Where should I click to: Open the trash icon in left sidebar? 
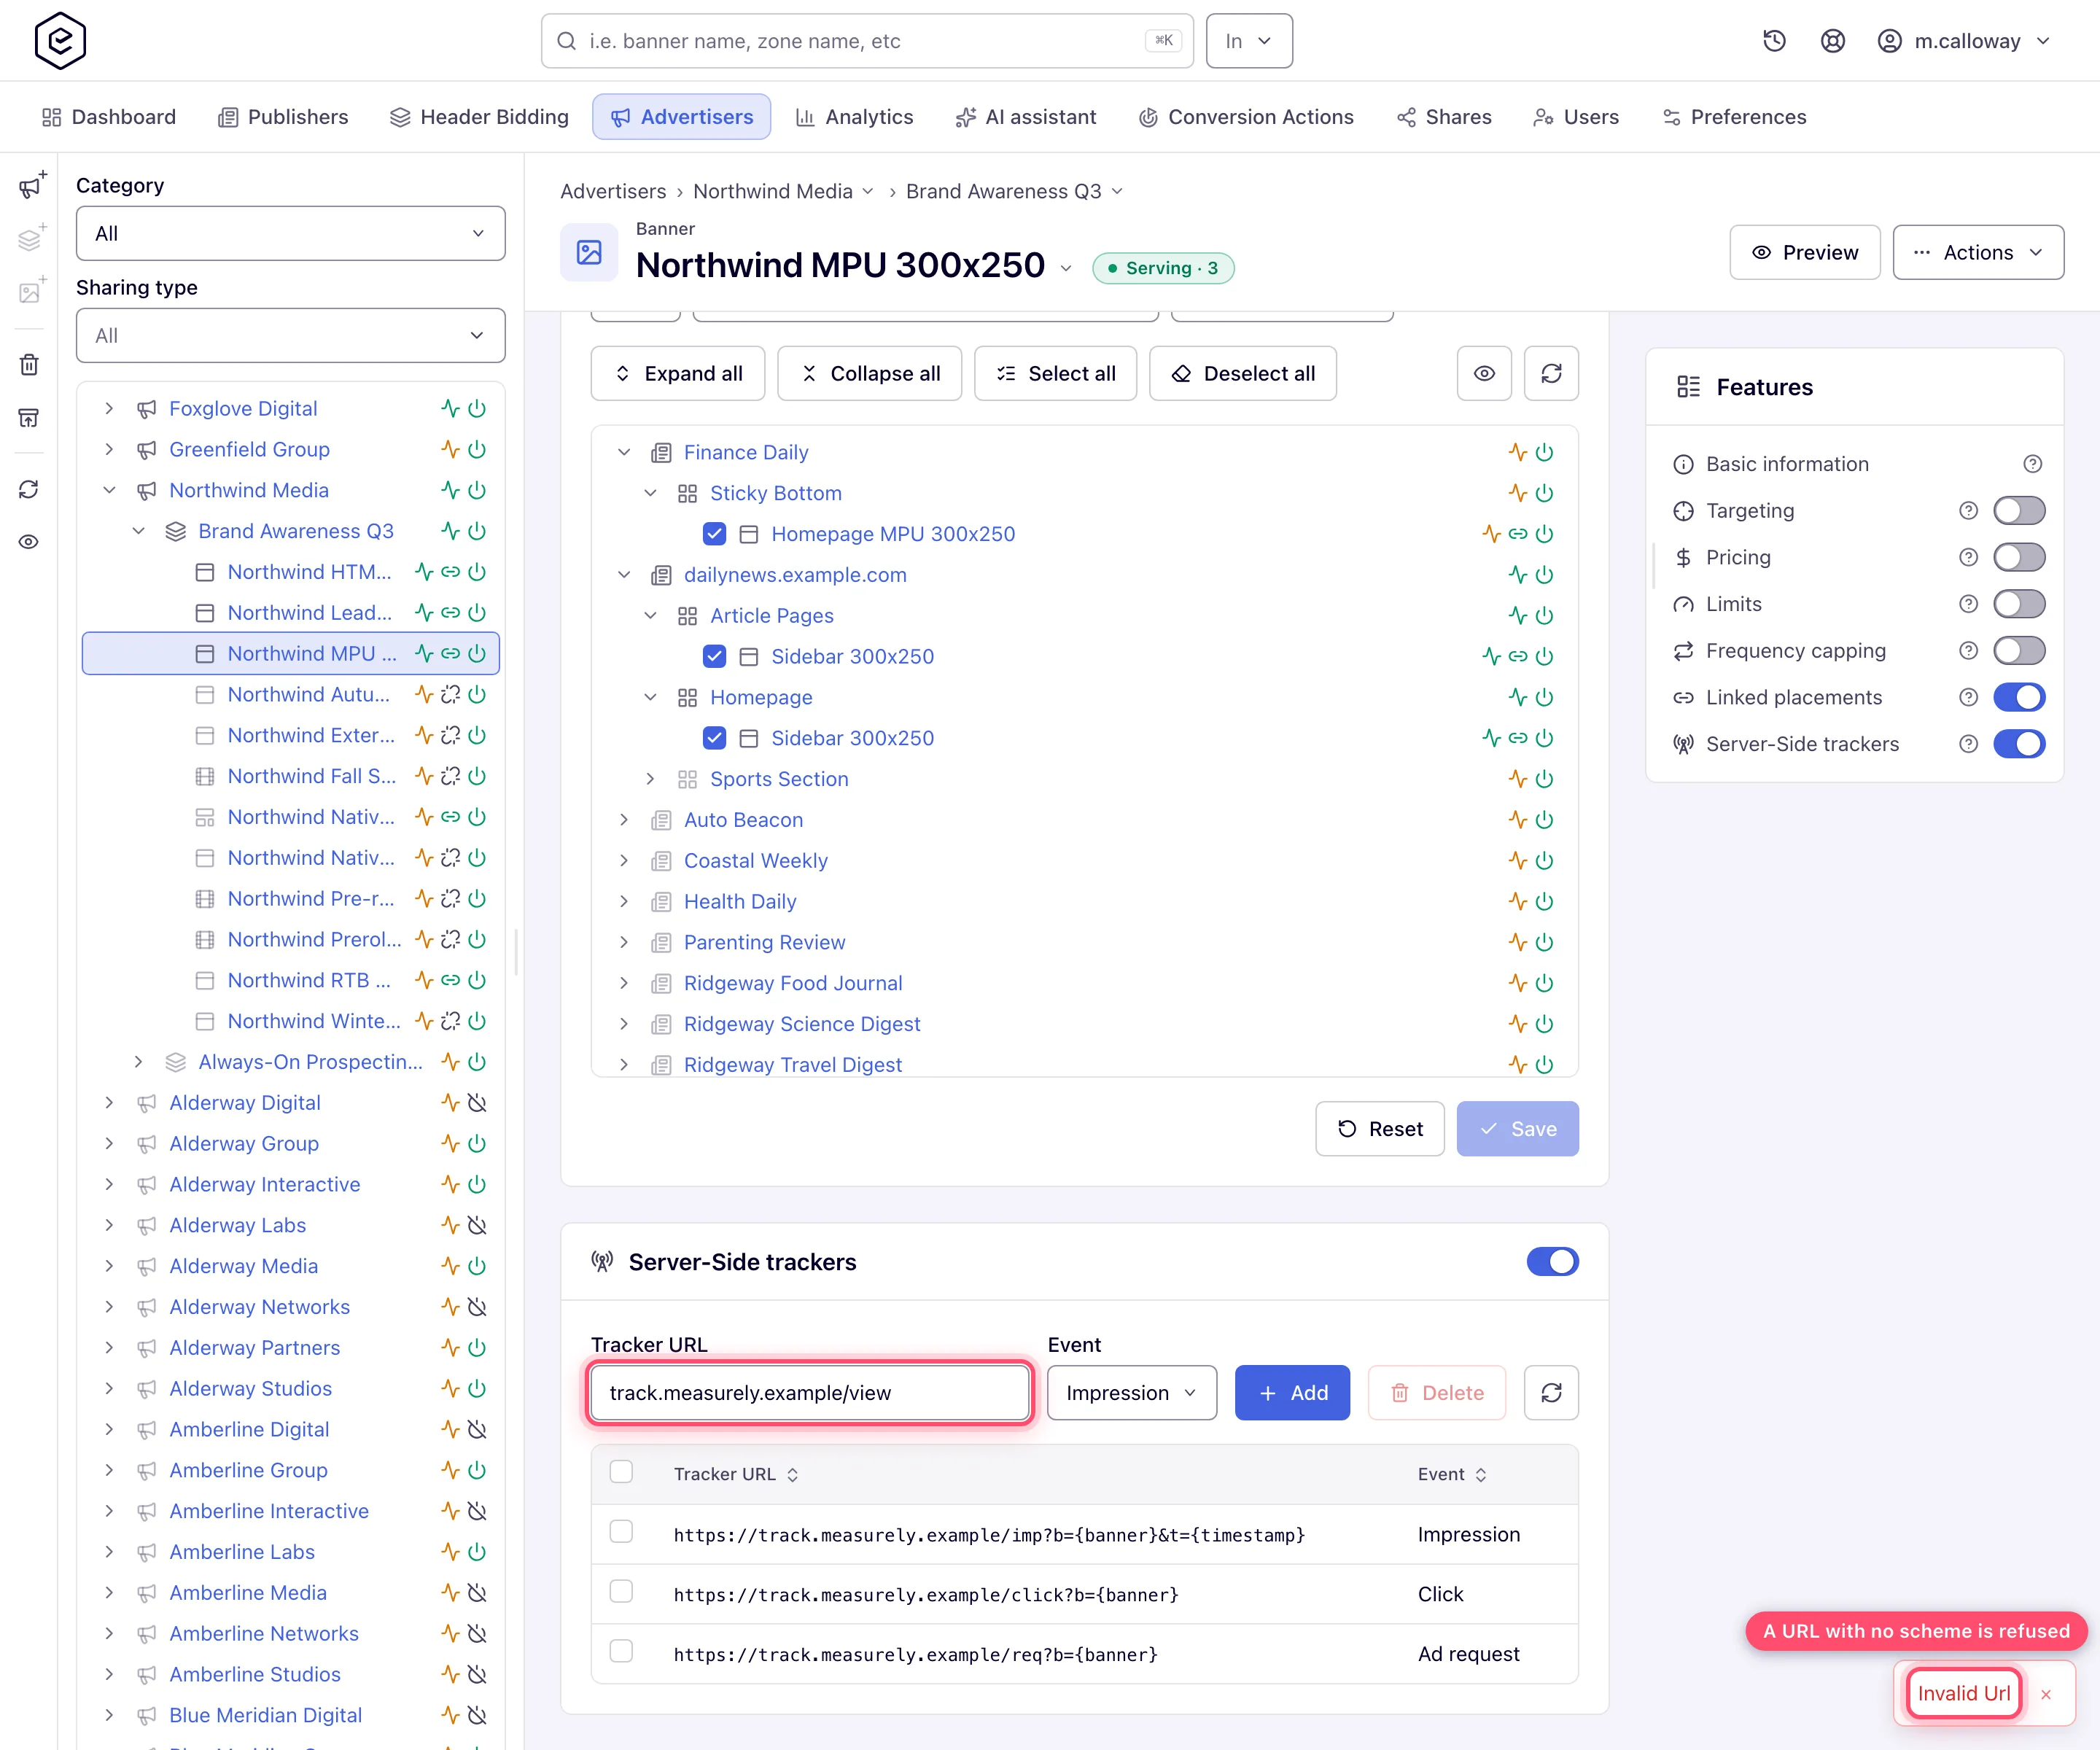click(29, 364)
